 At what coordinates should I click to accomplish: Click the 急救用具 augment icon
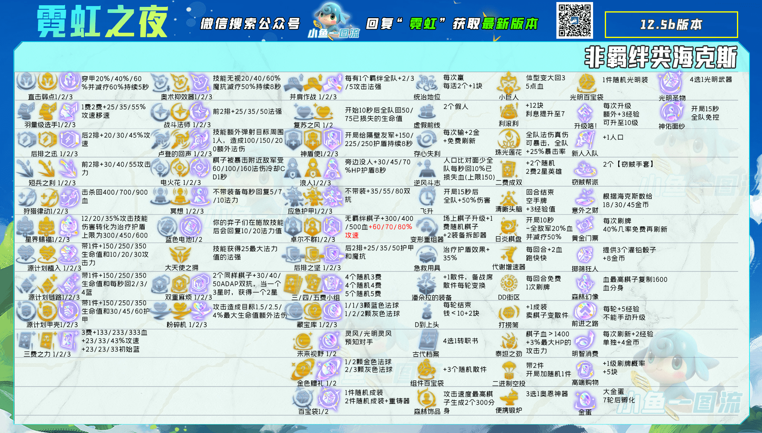[x=427, y=255]
